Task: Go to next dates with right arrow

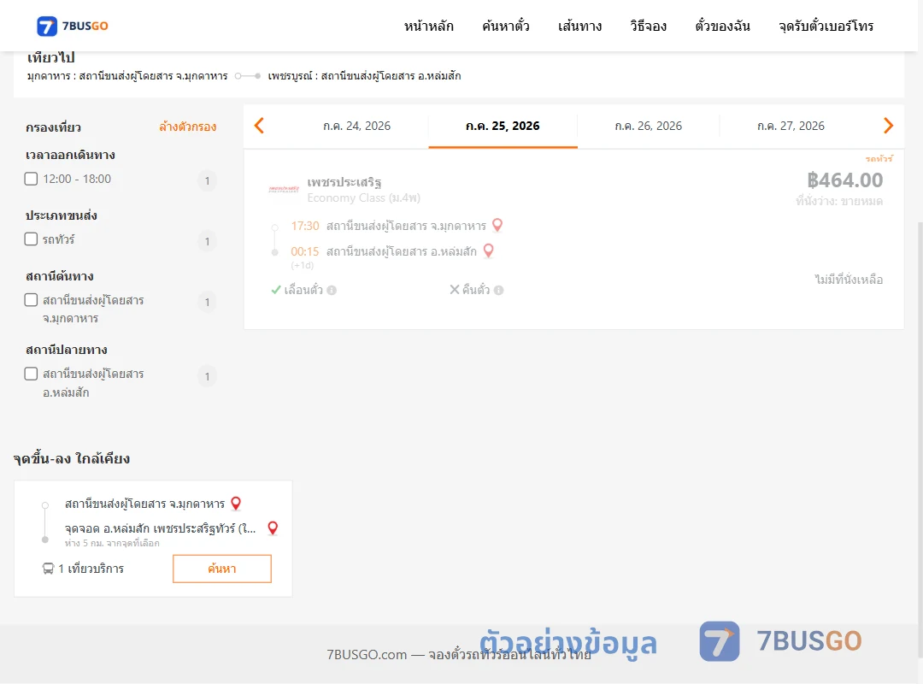Action: (x=888, y=126)
